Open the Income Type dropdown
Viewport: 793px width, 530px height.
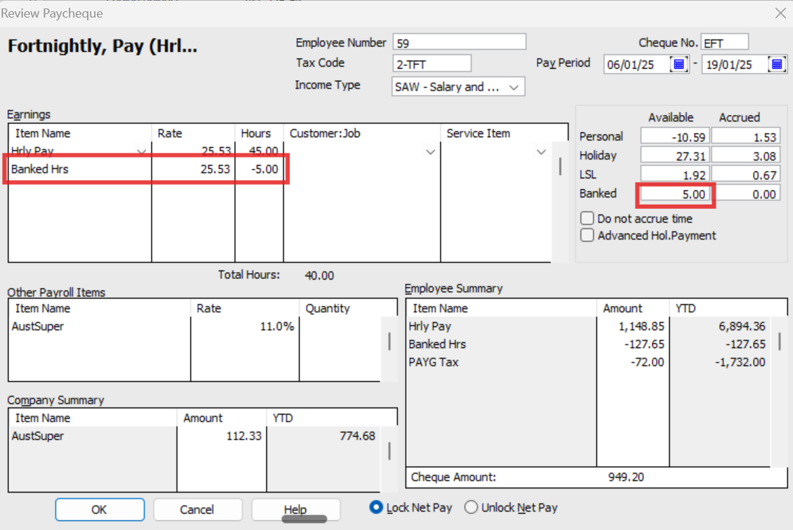point(514,87)
